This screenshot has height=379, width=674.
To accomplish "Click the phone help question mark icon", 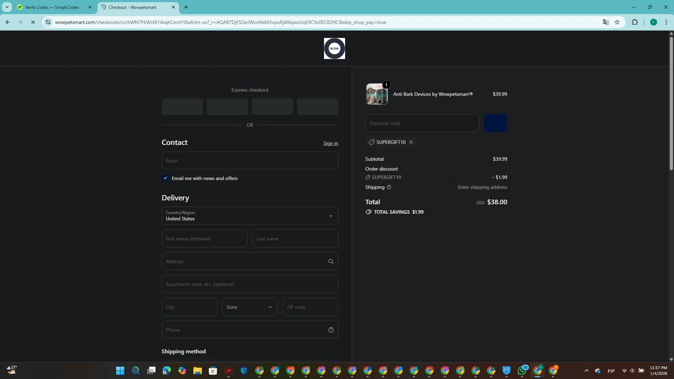I will point(331,330).
